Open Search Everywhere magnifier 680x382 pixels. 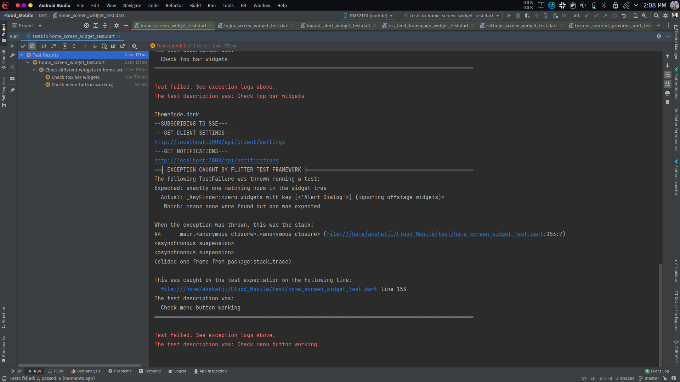click(656, 16)
